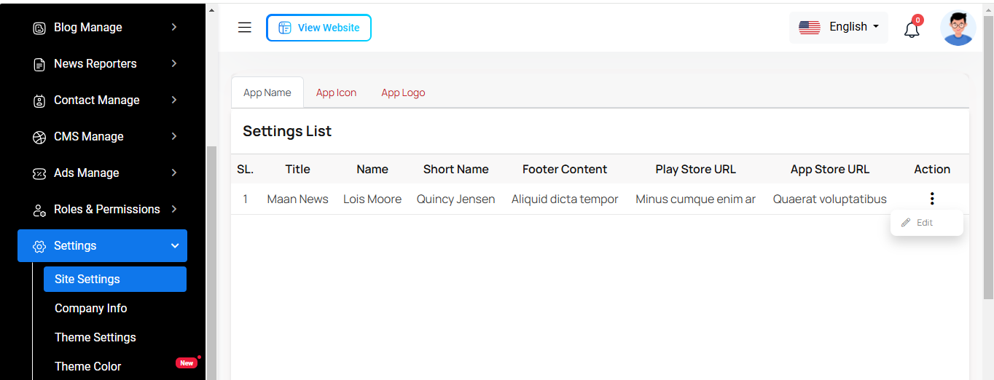Screen dimensions: 994x380
Task: Click the Blog Manage sidebar icon
Action: coord(39,28)
